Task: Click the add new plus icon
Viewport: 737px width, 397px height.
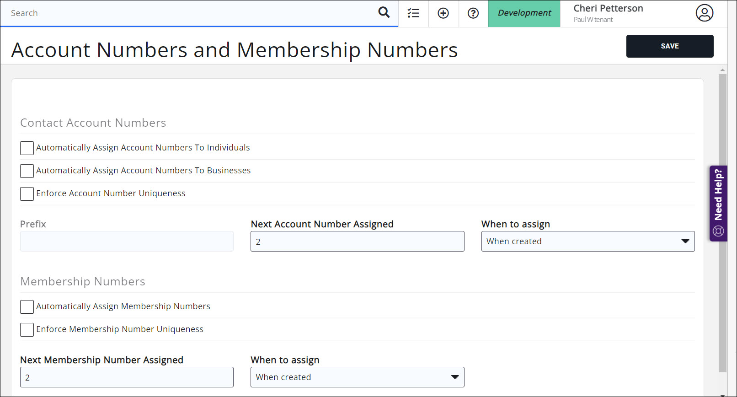Action: click(443, 13)
